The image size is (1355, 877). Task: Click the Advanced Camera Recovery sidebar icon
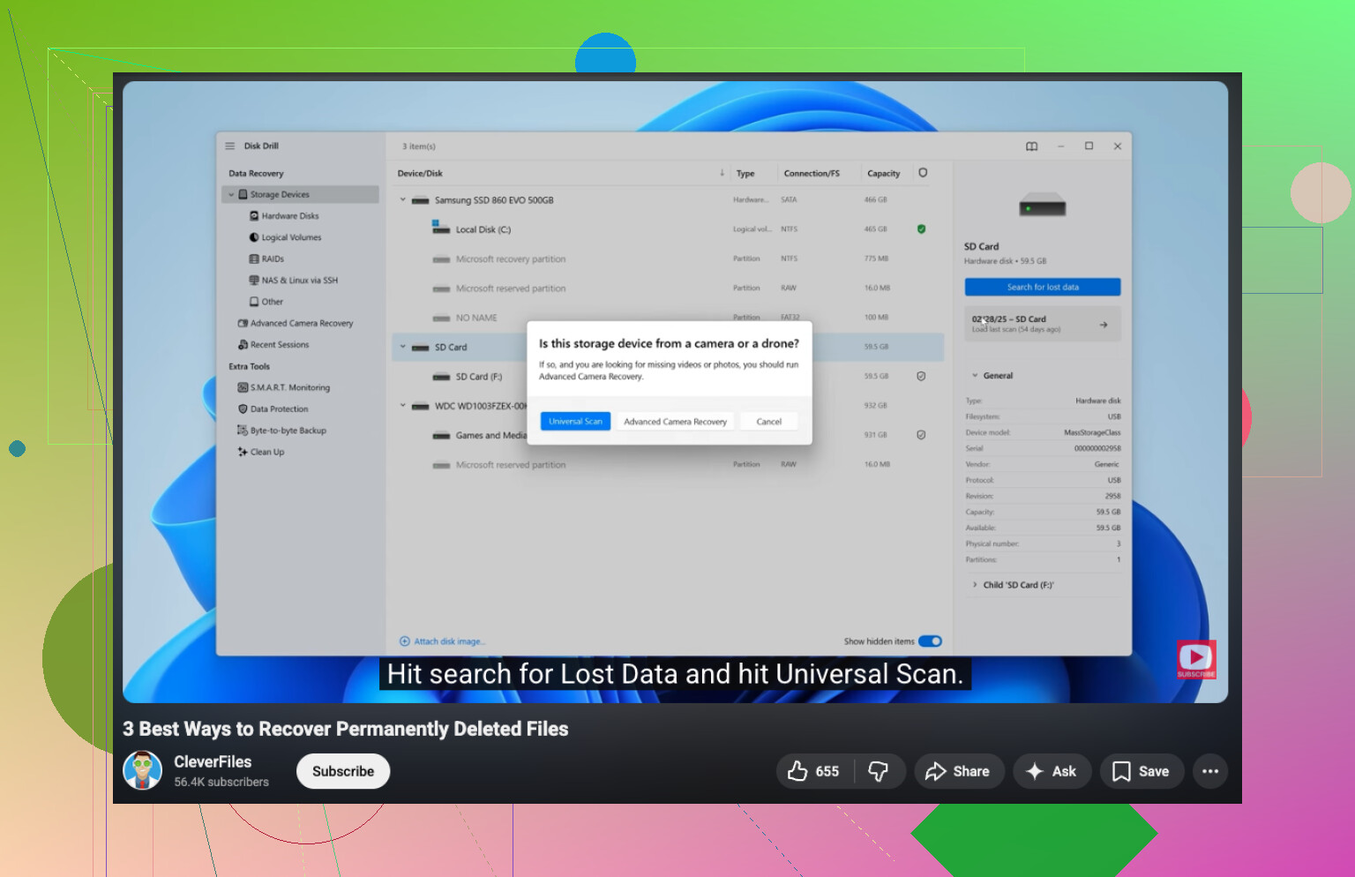click(243, 324)
